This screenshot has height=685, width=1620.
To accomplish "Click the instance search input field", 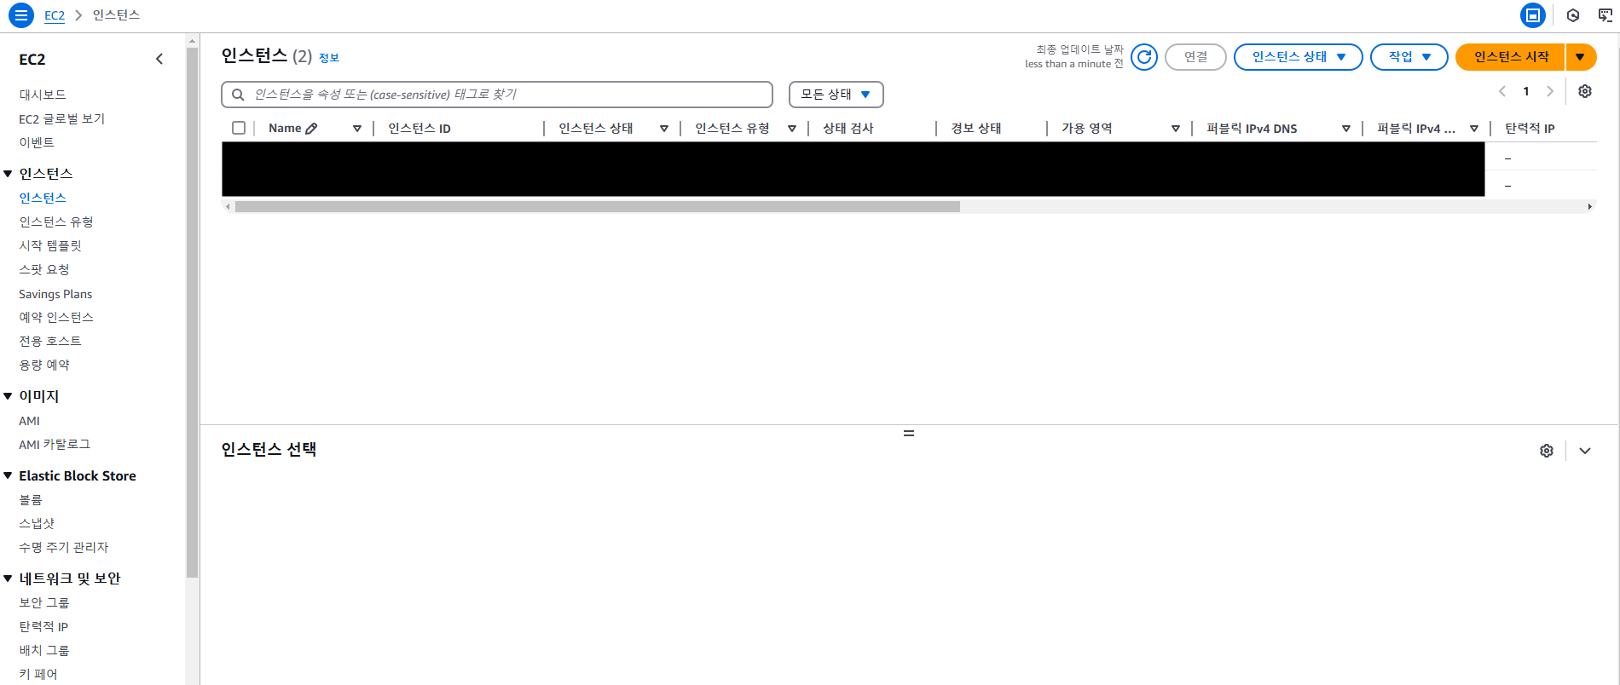I will (497, 95).
